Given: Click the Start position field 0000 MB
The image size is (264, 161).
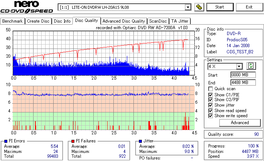Looking at the screenshot, I should click(x=243, y=75).
